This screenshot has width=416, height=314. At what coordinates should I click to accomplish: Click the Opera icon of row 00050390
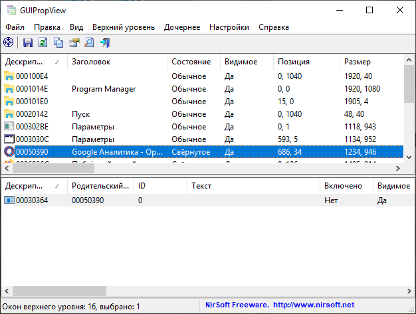pyautogui.click(x=9, y=152)
